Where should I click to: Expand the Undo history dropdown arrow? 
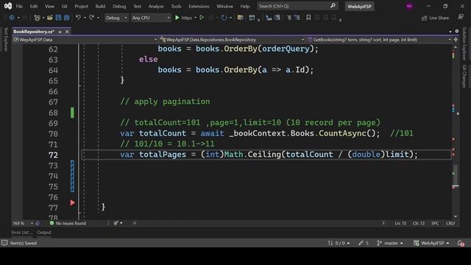tap(85, 18)
